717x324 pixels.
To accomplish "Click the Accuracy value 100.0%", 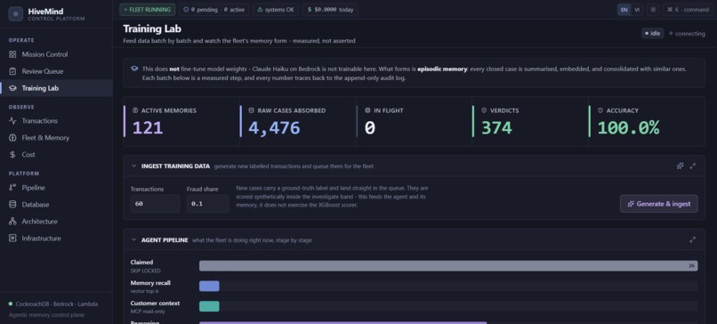I will pyautogui.click(x=628, y=127).
